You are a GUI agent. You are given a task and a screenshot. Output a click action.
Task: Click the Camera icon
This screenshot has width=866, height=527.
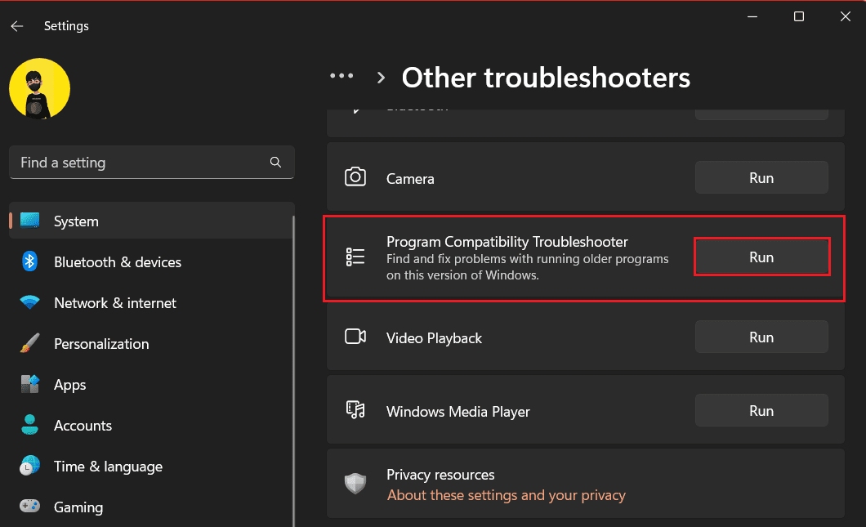click(355, 177)
